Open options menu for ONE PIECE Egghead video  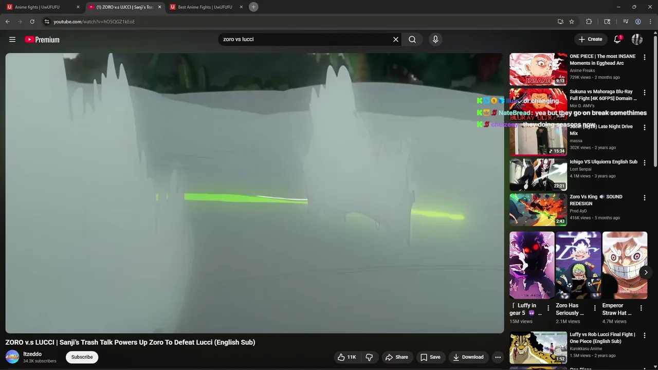click(x=645, y=58)
